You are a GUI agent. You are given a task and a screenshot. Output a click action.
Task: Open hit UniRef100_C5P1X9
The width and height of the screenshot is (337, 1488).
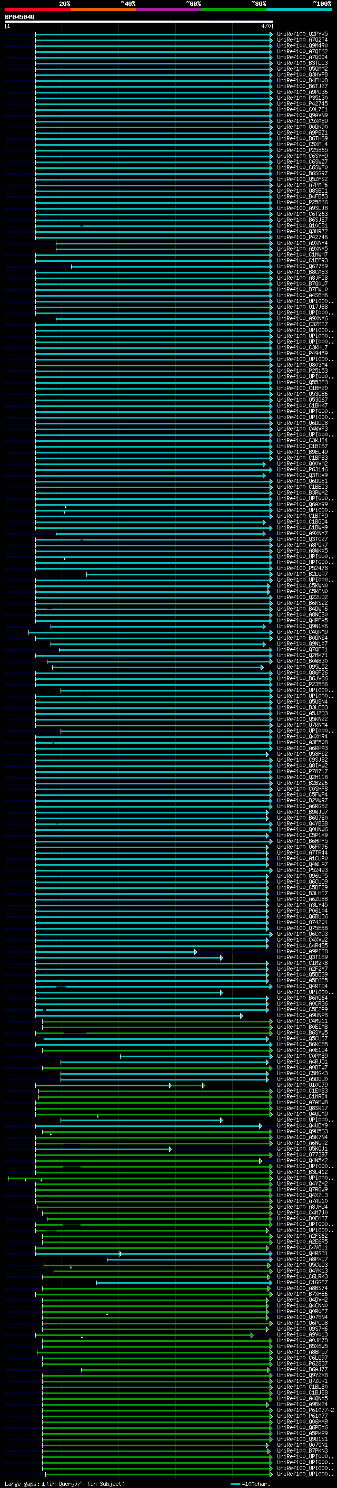(x=302, y=835)
